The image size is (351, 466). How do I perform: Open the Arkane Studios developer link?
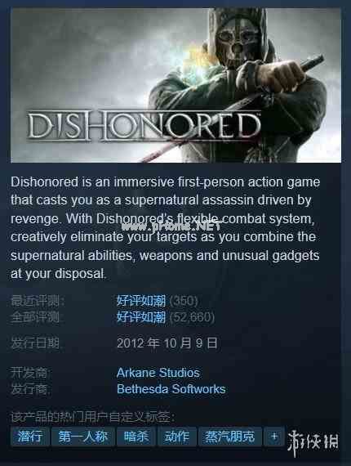[x=158, y=373]
